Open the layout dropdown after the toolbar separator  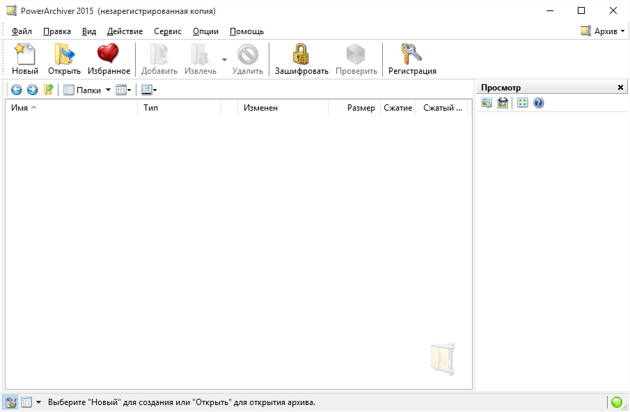coord(149,90)
